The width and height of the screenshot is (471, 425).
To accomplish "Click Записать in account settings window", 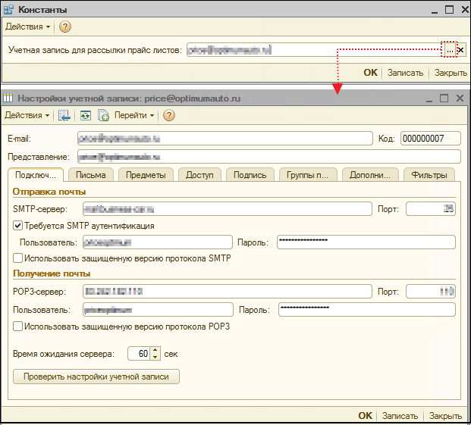I will pyautogui.click(x=400, y=416).
